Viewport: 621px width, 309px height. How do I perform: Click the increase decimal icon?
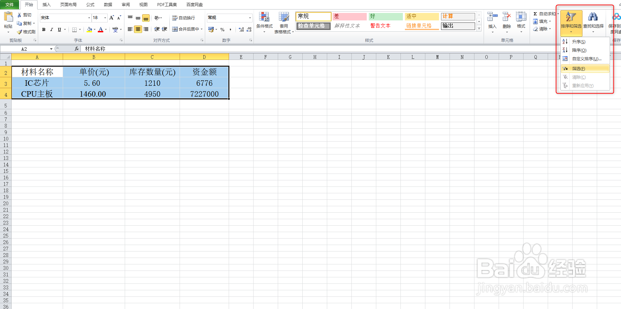tap(241, 30)
